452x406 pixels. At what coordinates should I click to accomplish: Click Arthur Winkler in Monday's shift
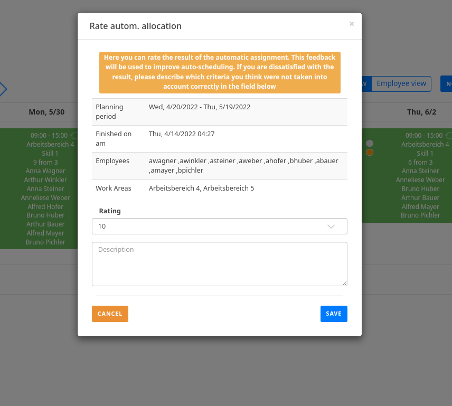[x=45, y=180]
